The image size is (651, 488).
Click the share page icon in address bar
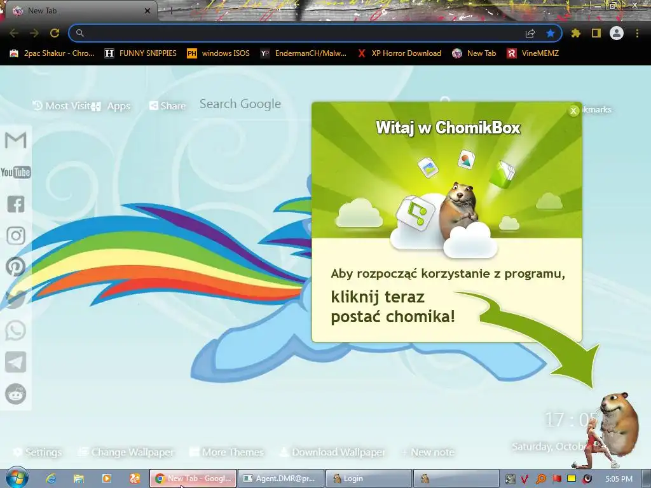coord(530,33)
